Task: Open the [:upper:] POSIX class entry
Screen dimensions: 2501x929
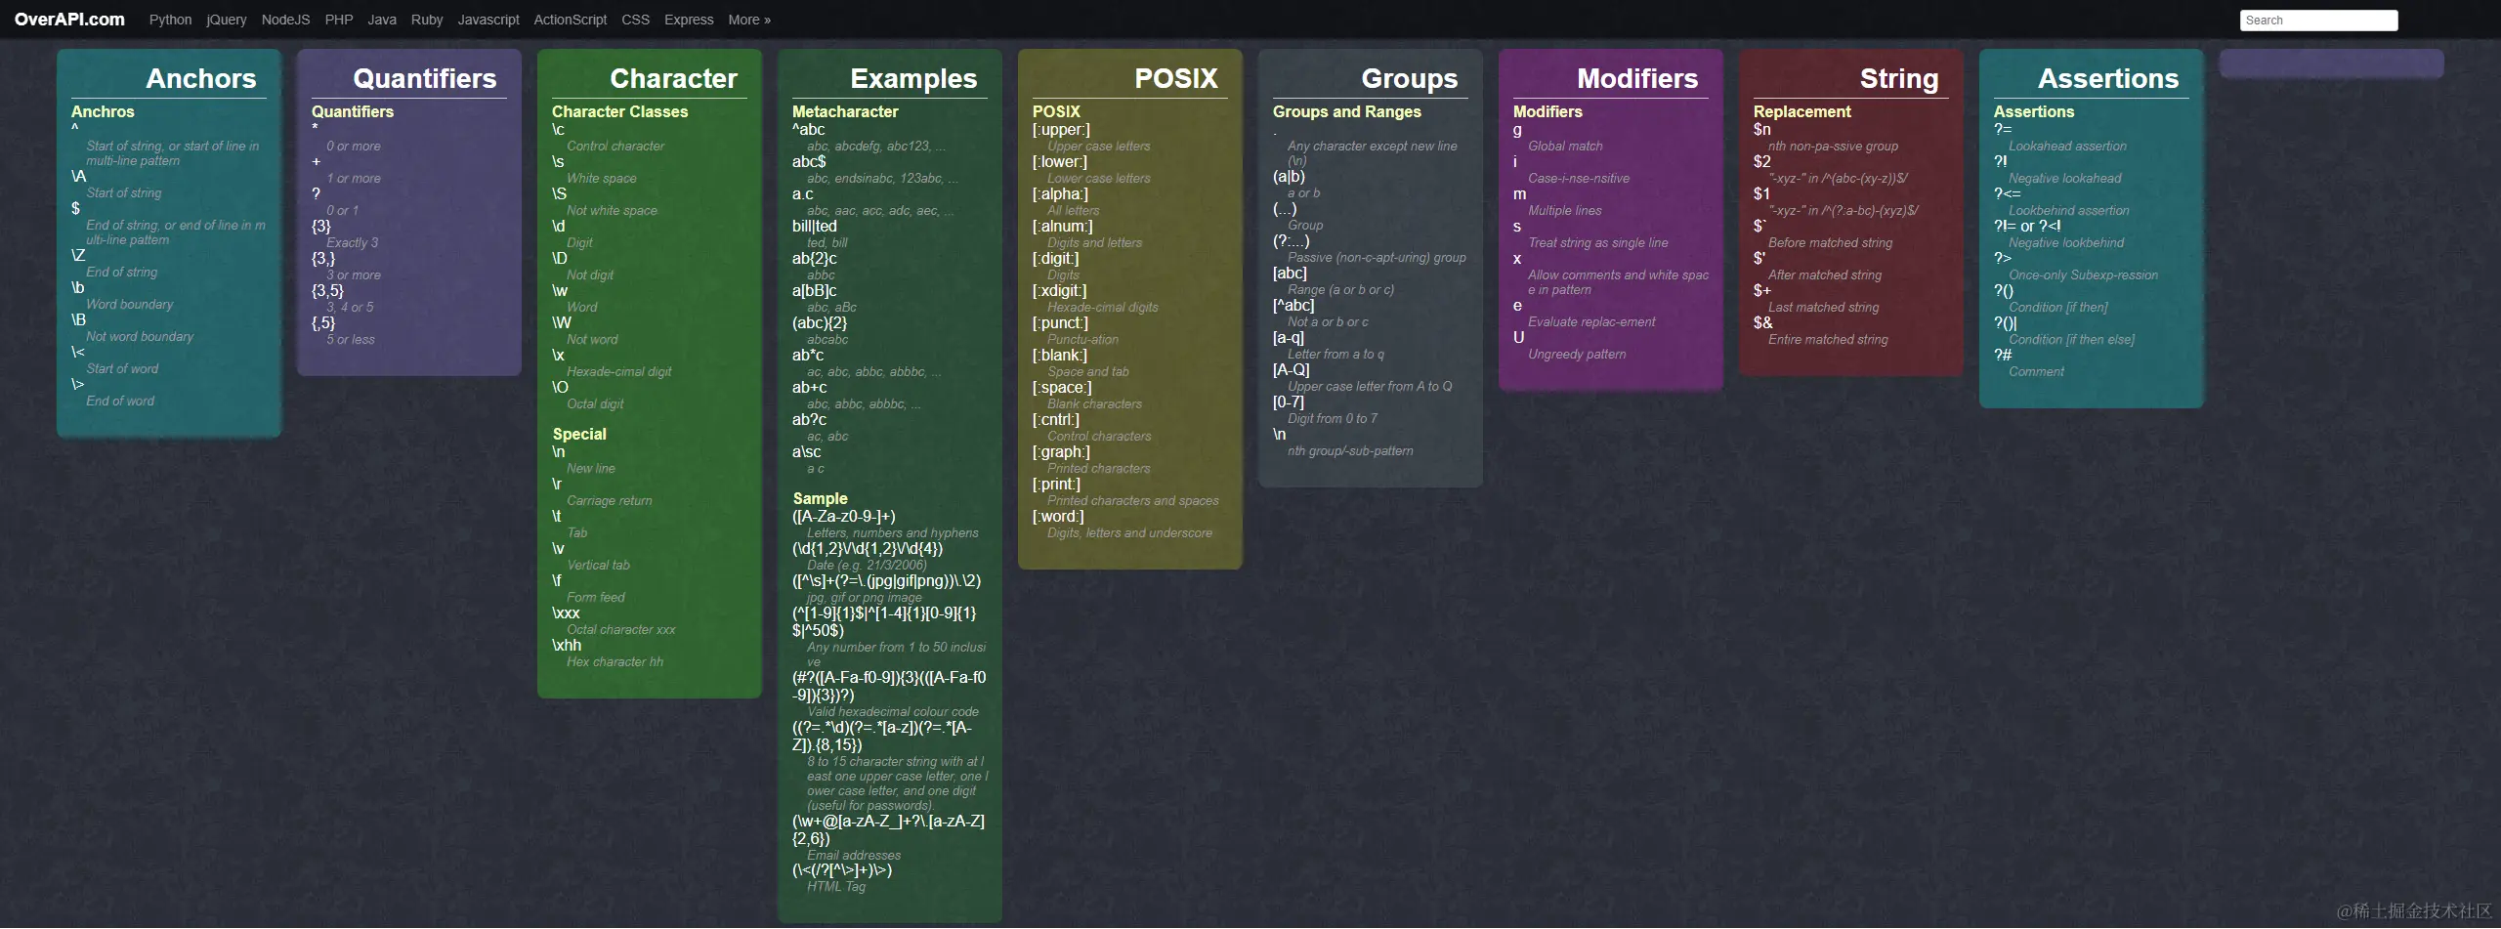Action: 1062,129
